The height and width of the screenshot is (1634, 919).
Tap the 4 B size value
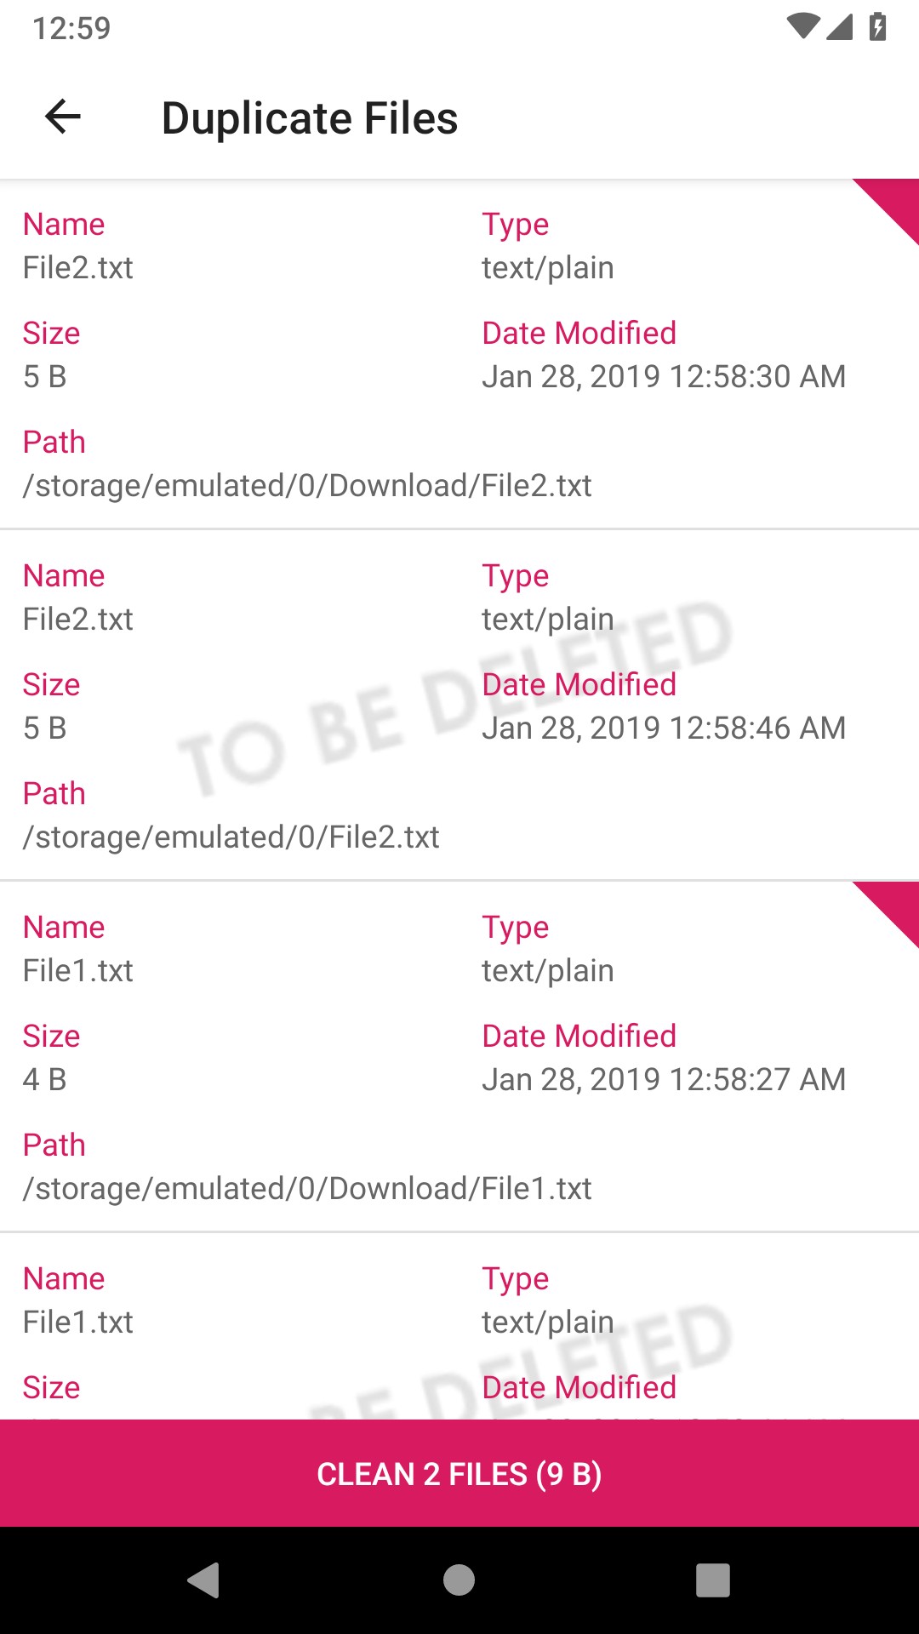click(x=44, y=1080)
